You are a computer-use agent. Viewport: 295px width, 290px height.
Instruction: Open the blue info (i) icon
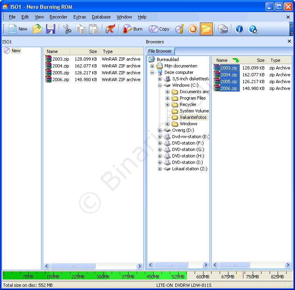pyautogui.click(x=239, y=29)
